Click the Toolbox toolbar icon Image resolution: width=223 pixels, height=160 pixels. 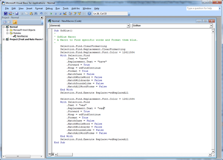click(x=84, y=14)
